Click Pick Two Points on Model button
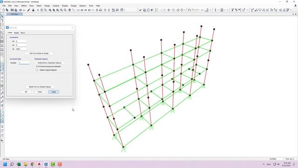The height and width of the screenshot is (168, 298). 39,53
